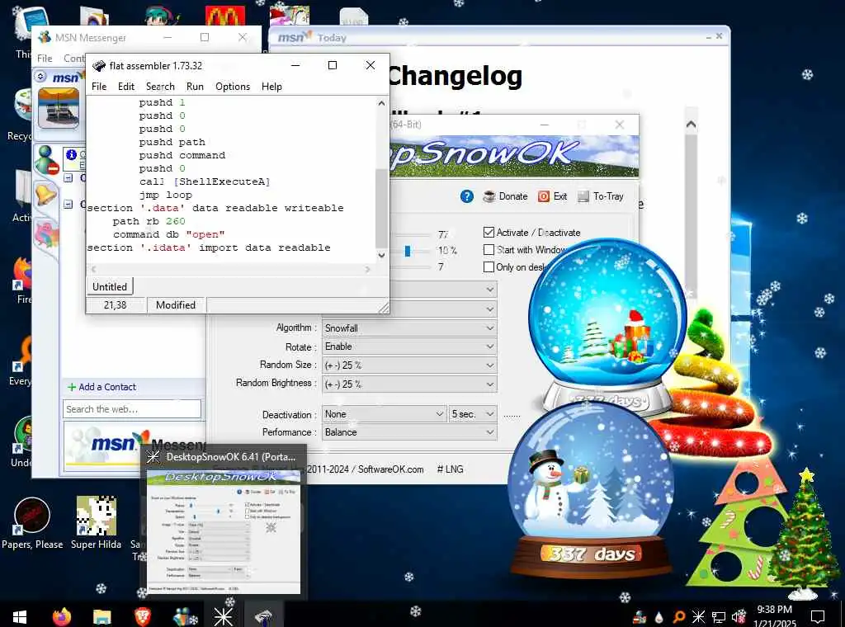
Task: Click the flat assembler taskbar icon
Action: [263, 617]
